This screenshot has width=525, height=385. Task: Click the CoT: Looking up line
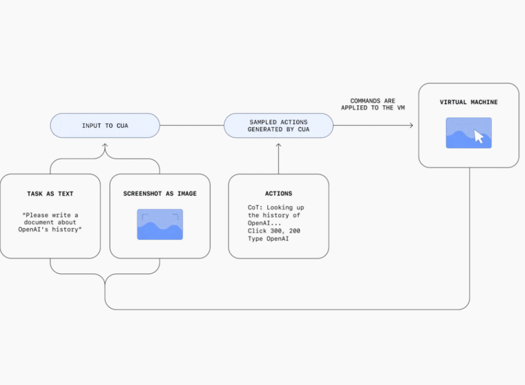tap(276, 208)
